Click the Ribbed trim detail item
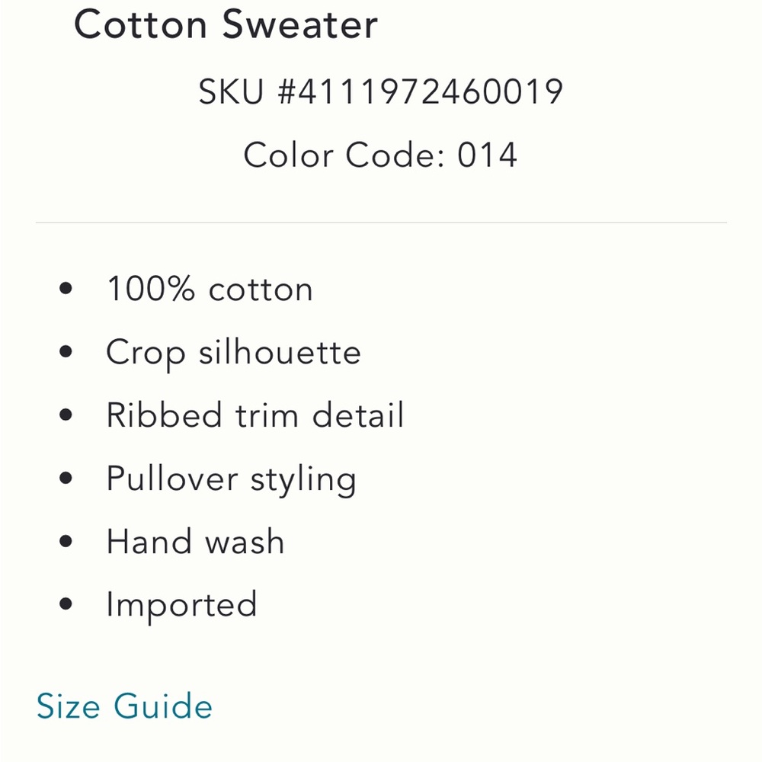Viewport: 762px width, 762px height. tap(255, 415)
